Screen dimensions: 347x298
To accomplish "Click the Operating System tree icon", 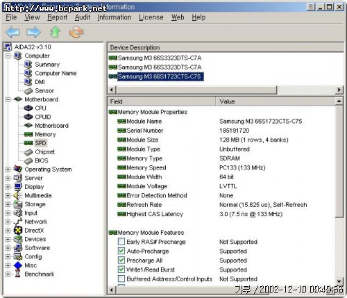I will (x=18, y=169).
